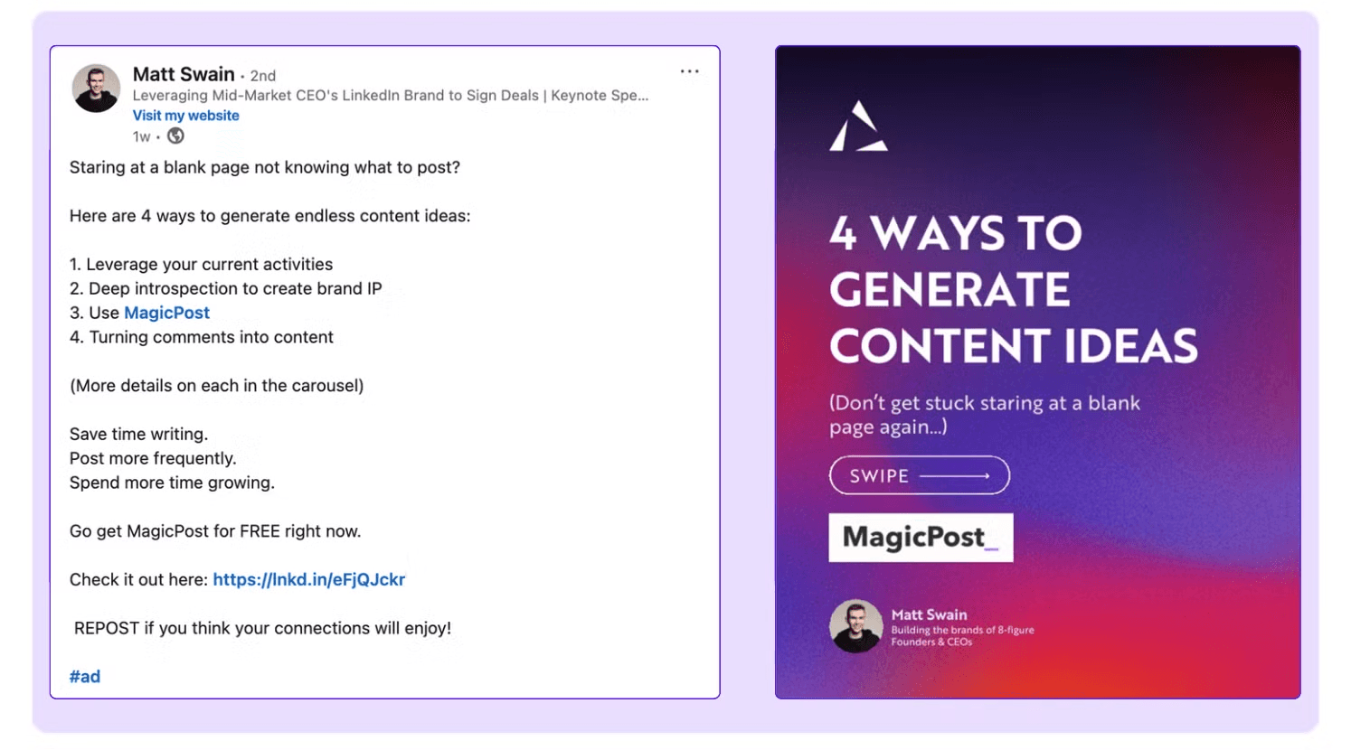This screenshot has width=1351, height=750.
Task: Click '4. Turning comments into content' line
Action: 202,337
